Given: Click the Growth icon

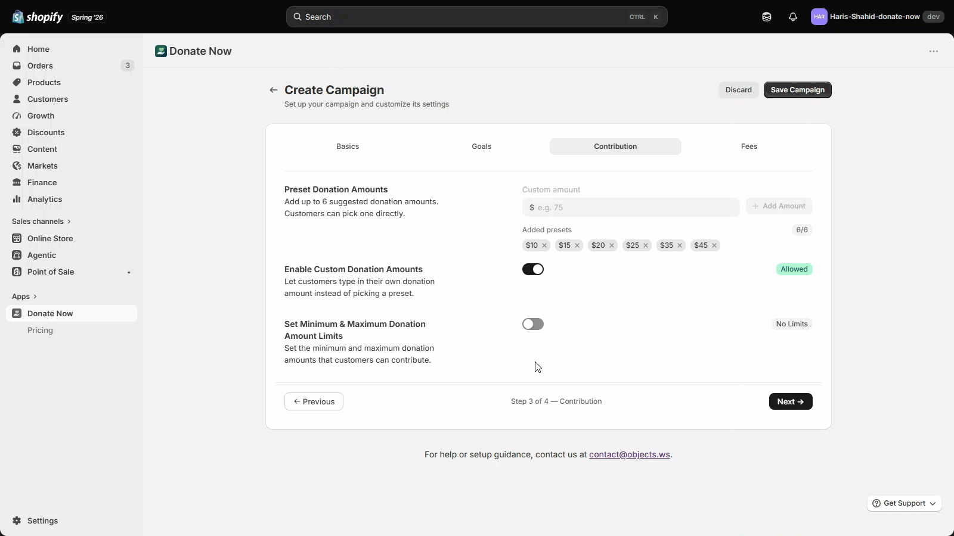Looking at the screenshot, I should pyautogui.click(x=17, y=116).
